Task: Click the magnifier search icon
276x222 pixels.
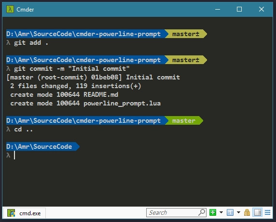Action: [x=202, y=212]
